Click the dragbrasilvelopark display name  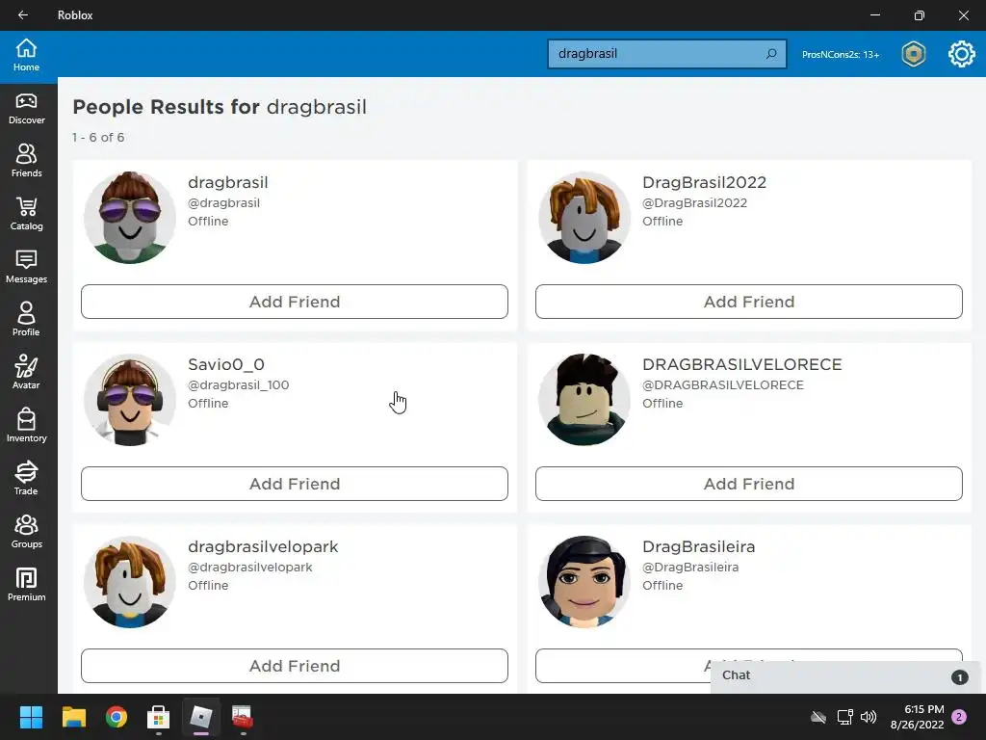[263, 547]
